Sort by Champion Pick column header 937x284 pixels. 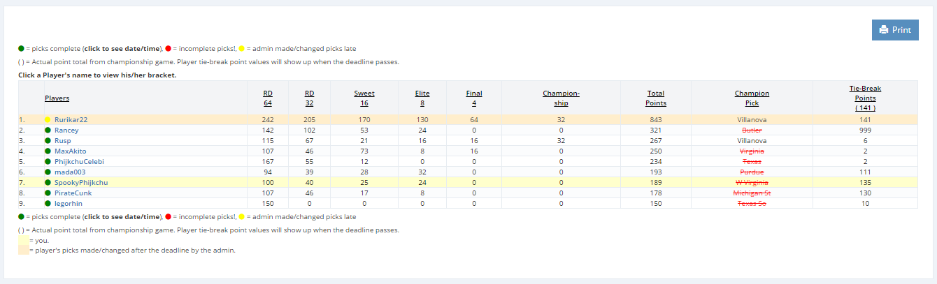point(752,98)
